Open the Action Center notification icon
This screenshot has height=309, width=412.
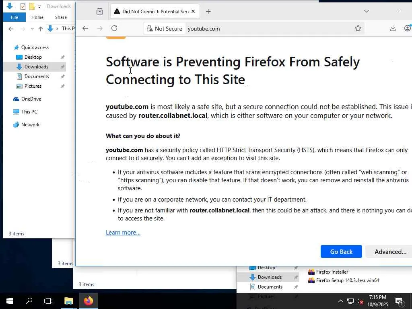point(399,301)
